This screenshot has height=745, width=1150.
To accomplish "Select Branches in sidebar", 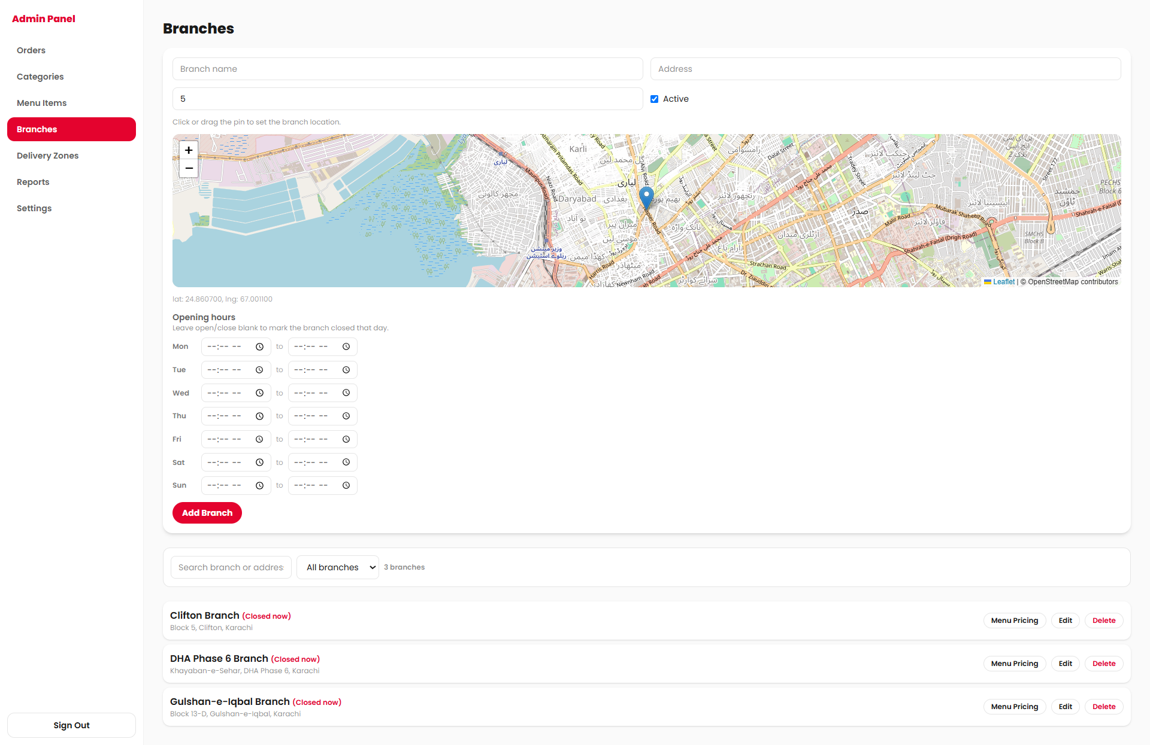I will 71,129.
